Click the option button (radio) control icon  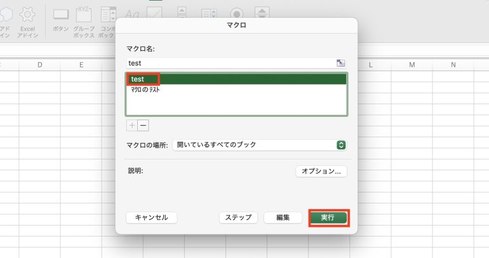pos(237,13)
